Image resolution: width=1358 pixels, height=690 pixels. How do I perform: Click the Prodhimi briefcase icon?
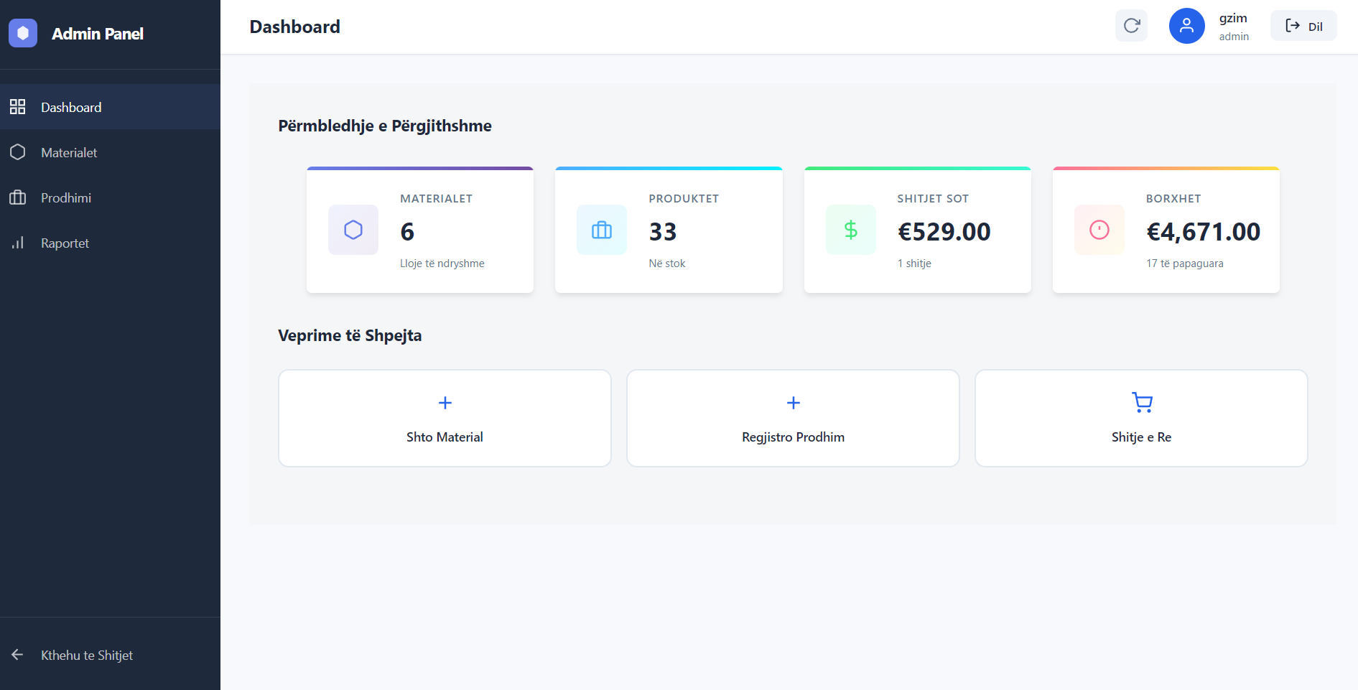[x=18, y=197]
